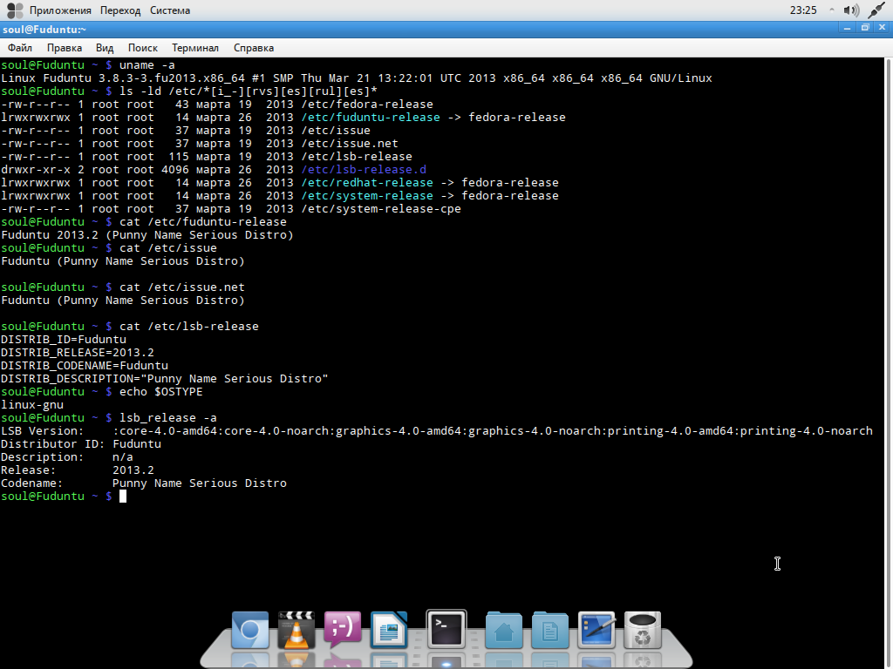The width and height of the screenshot is (893, 669).
Task: Click the volume speaker icon in the panel
Action: [x=851, y=10]
